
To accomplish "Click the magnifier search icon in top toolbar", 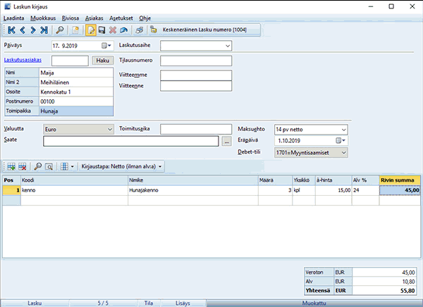I will [61, 30].
